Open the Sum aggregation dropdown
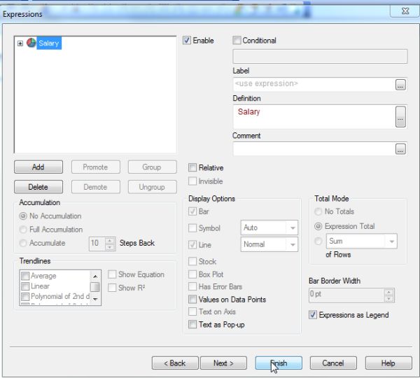The height and width of the screenshot is (378, 420). point(362,241)
